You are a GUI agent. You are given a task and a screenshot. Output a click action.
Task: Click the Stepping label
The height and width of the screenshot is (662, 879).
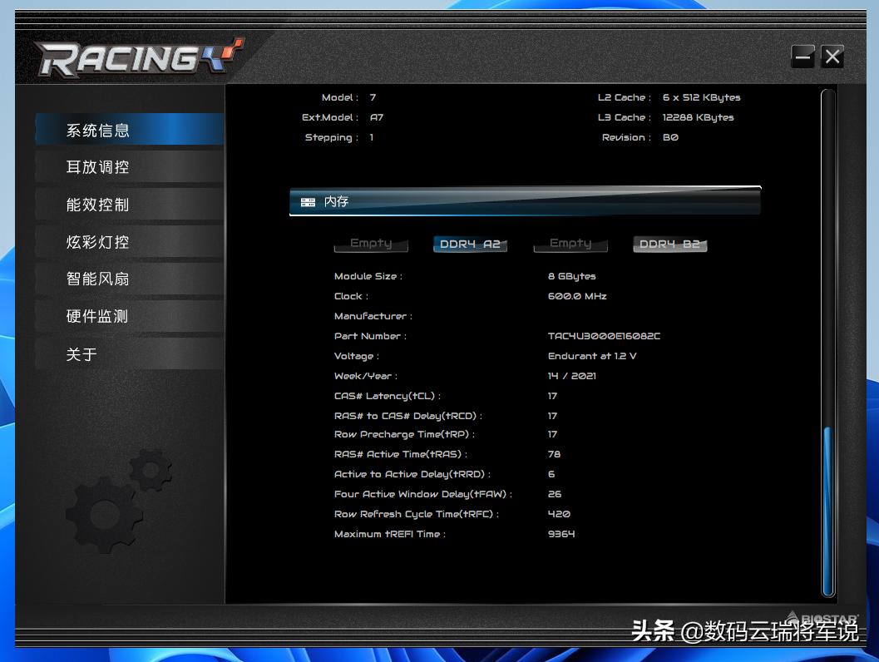point(331,137)
